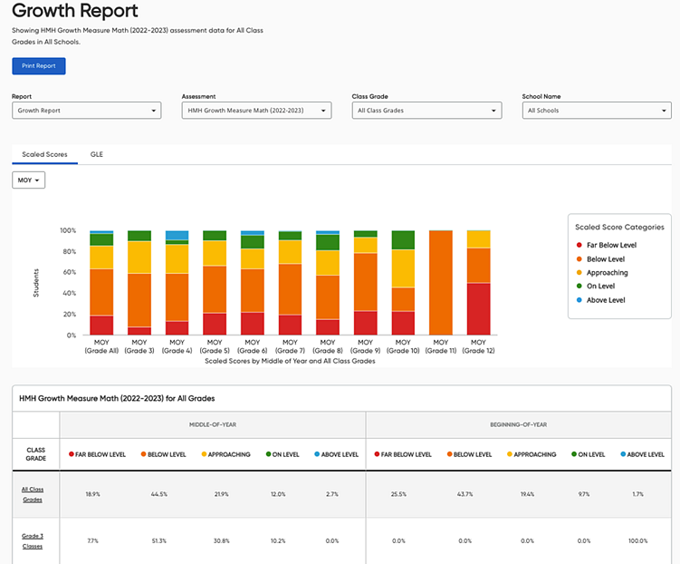Click the 25.5% beginning-of-year cell
680x564 pixels.
point(398,494)
